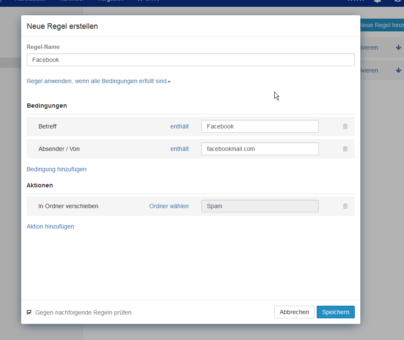This screenshot has width=404, height=340.
Task: Click the down arrow of second background rule
Action: point(398,70)
